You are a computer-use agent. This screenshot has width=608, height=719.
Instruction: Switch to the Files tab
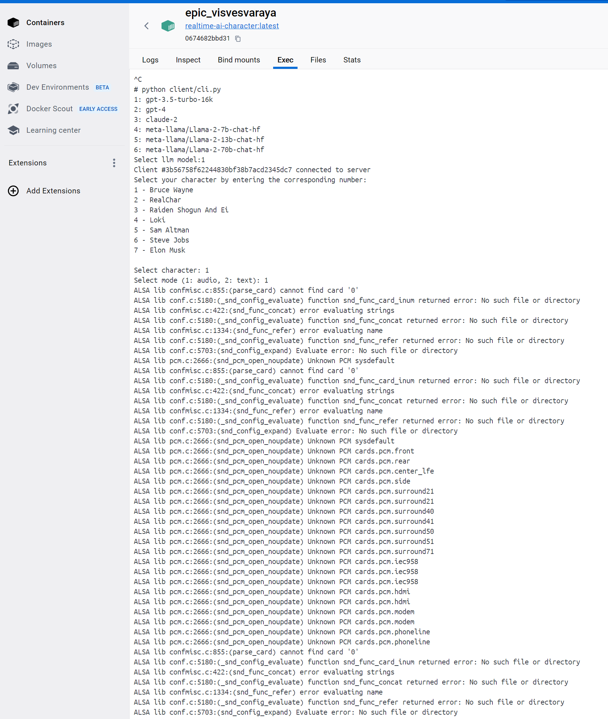(x=318, y=60)
